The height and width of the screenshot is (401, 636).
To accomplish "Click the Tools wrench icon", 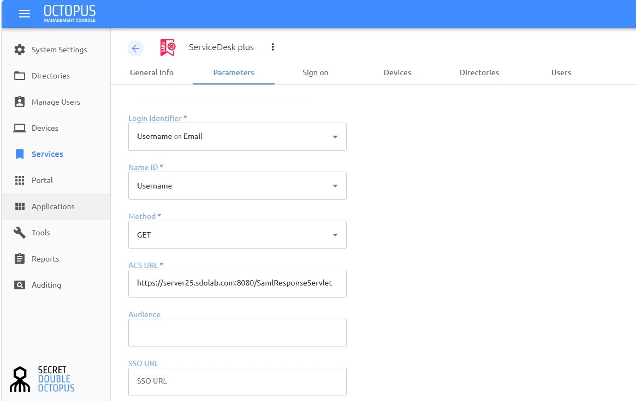I will coord(20,233).
